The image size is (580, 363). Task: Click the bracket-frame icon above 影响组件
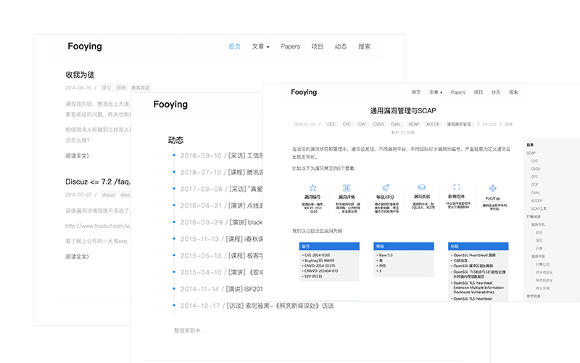457,187
